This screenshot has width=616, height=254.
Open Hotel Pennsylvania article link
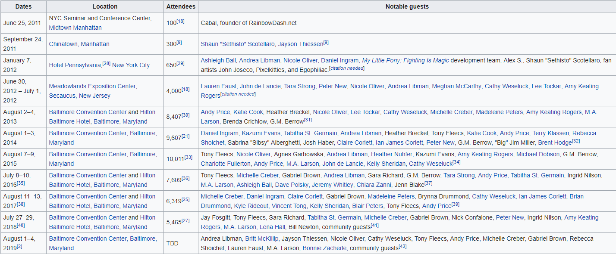click(x=75, y=65)
